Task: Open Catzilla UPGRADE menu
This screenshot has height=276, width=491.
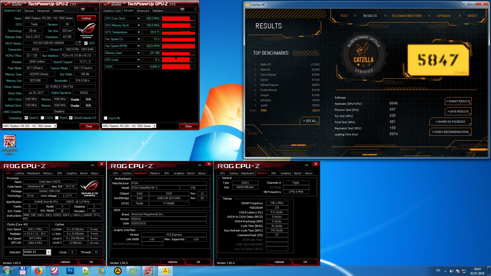Action: pyautogui.click(x=444, y=16)
